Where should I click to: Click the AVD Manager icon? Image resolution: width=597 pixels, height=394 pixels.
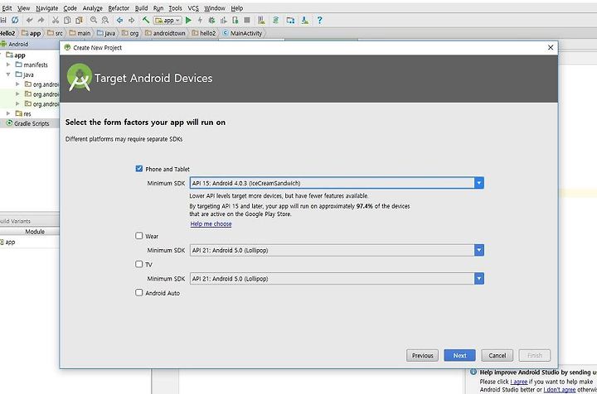(x=261, y=20)
